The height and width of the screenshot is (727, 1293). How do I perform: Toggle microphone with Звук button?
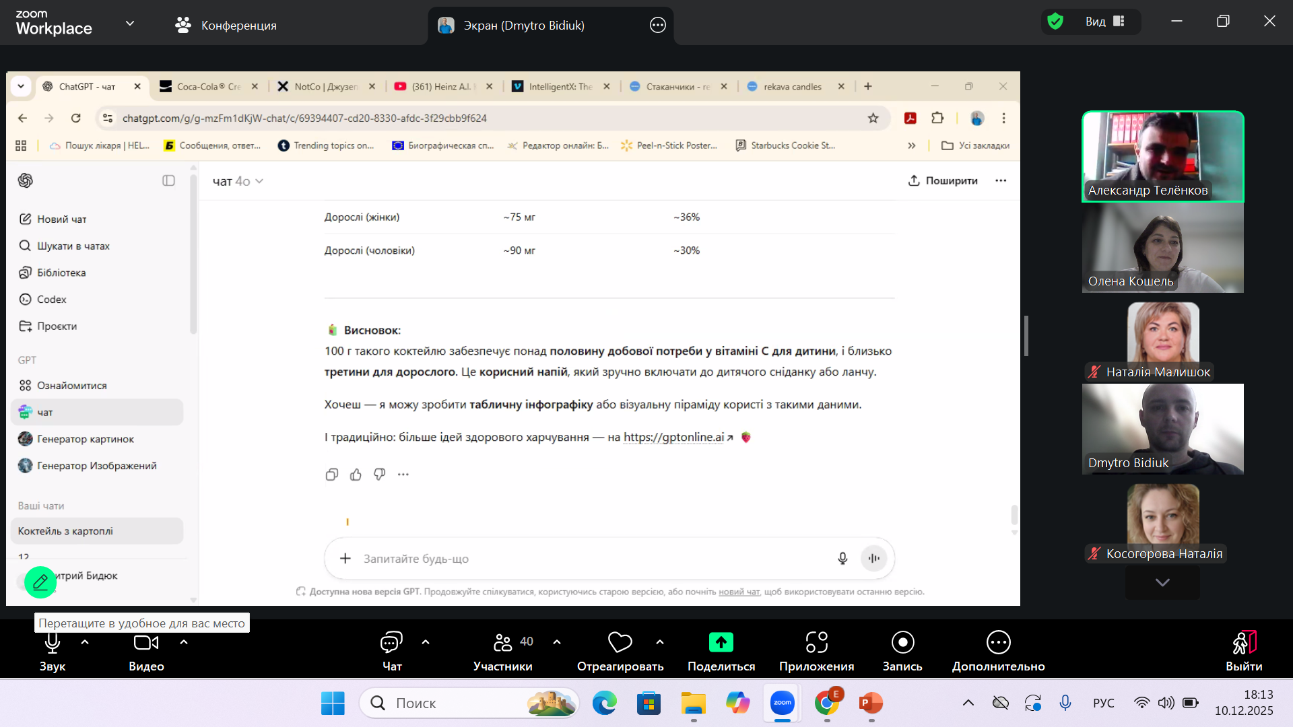tap(53, 643)
